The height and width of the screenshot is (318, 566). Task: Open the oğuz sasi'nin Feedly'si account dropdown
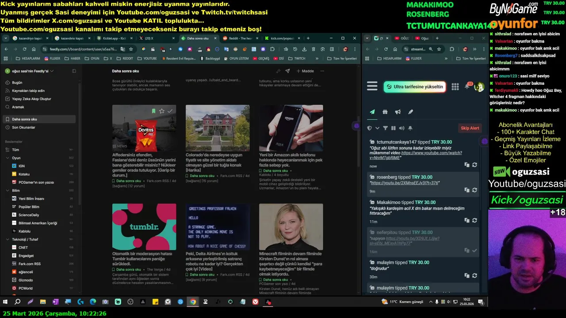click(x=29, y=71)
